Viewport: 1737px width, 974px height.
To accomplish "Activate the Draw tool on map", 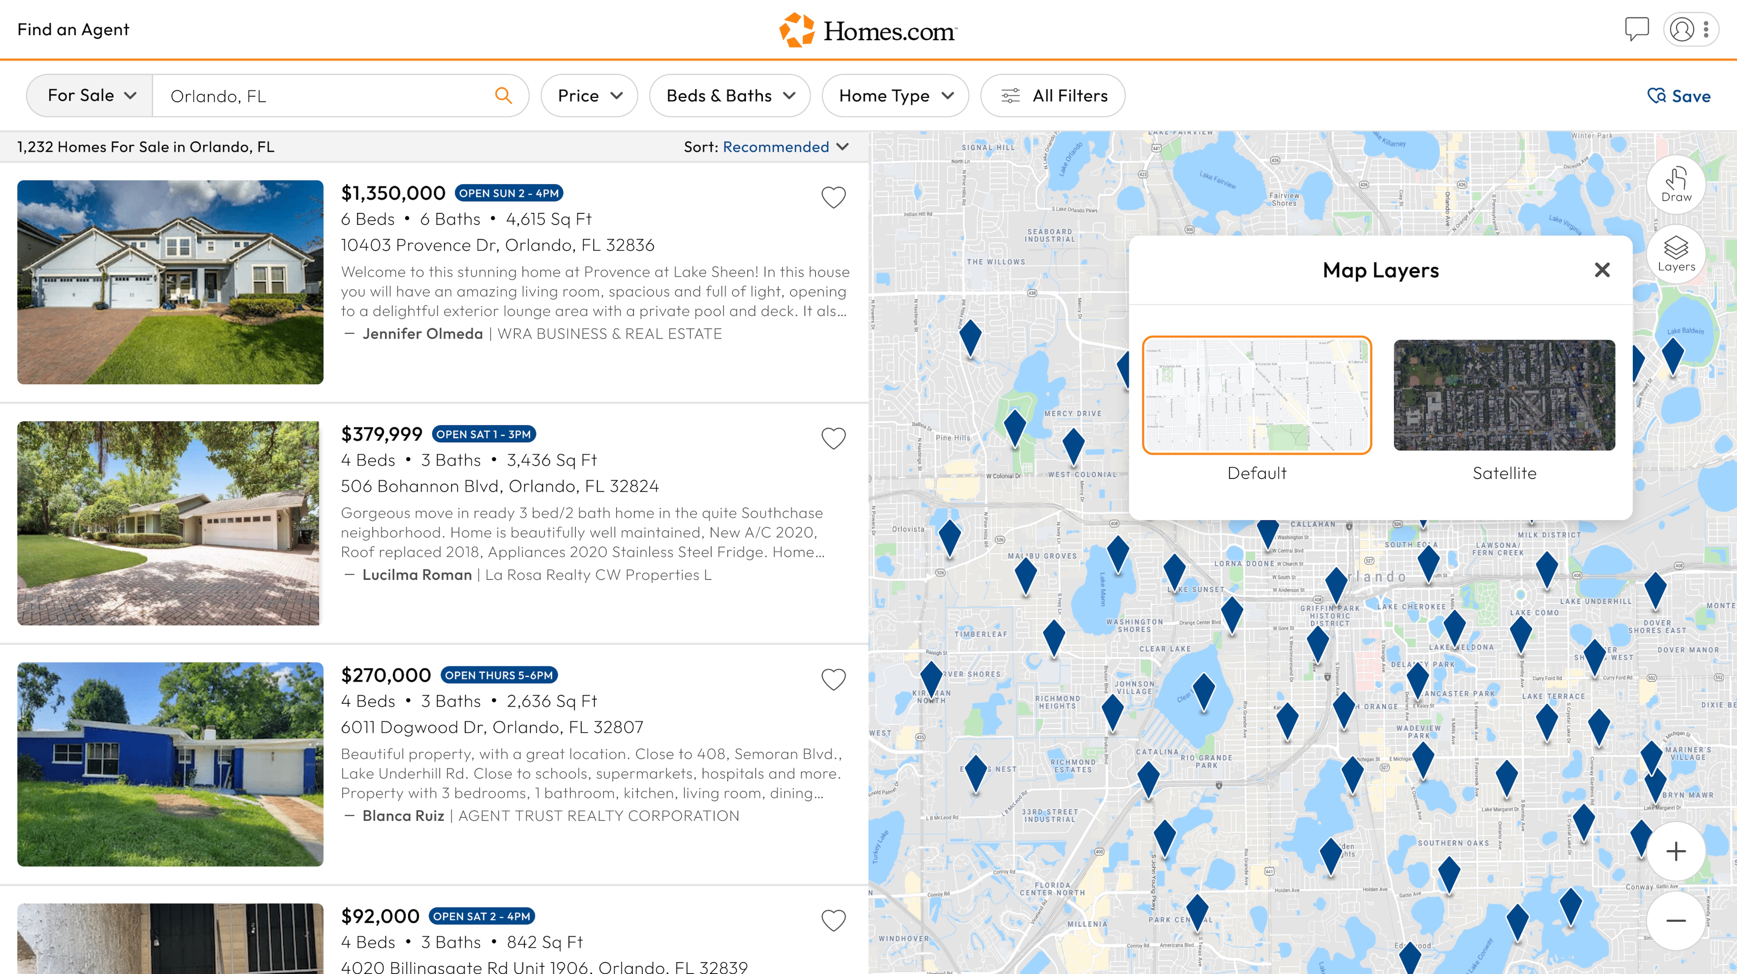I will [x=1676, y=184].
